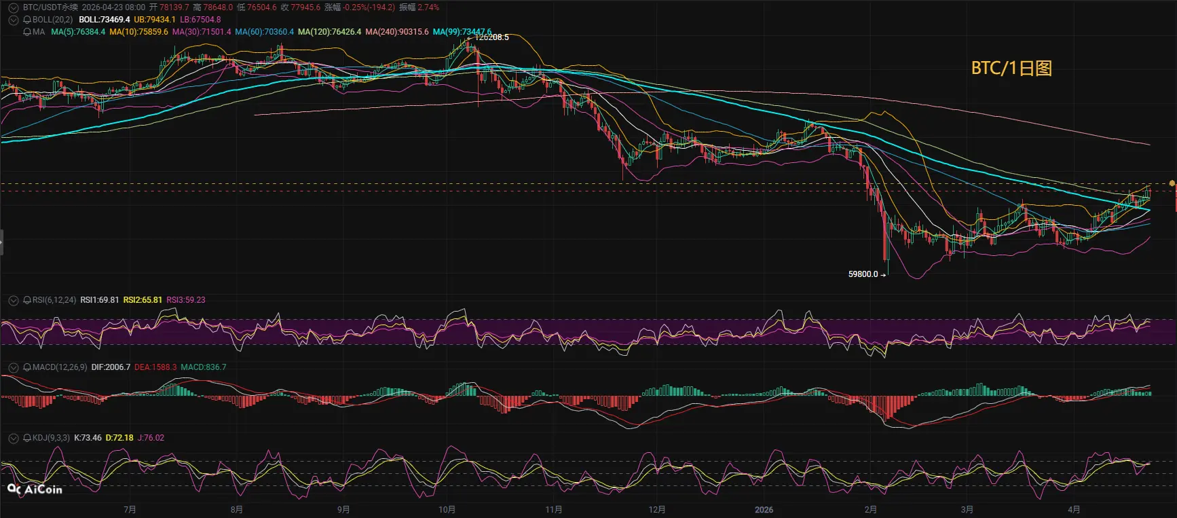Image resolution: width=1177 pixels, height=518 pixels.
Task: Click the yellow current-price marker dot
Action: 1172,183
